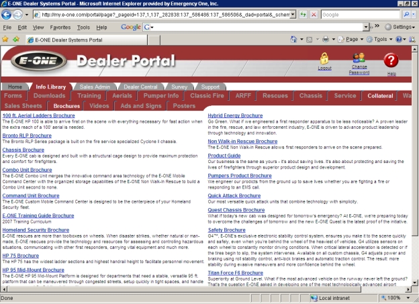This screenshot has height=304, width=419.
Task: Click the vertical scrollbar thumb
Action: [414, 144]
